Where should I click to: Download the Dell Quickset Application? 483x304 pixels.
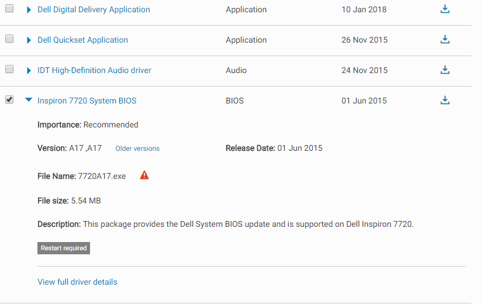445,40
